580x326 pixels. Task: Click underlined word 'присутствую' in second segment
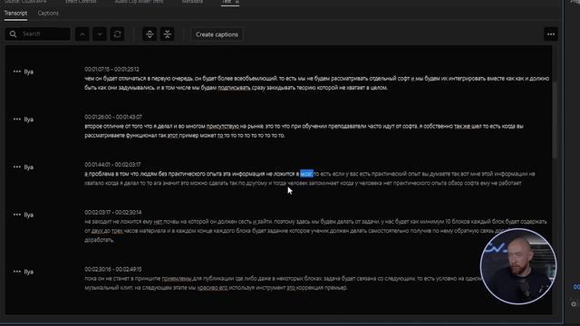[223, 126]
